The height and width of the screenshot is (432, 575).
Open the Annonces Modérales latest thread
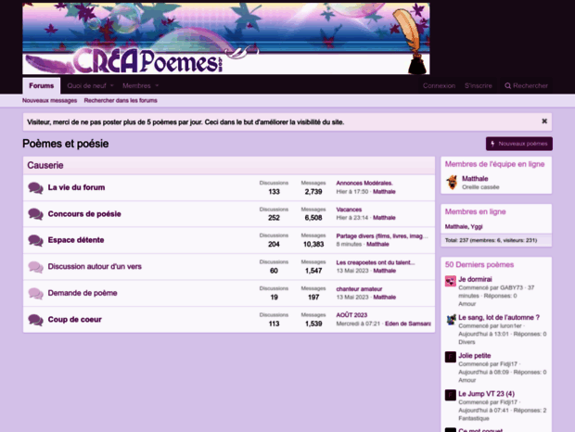click(x=364, y=183)
